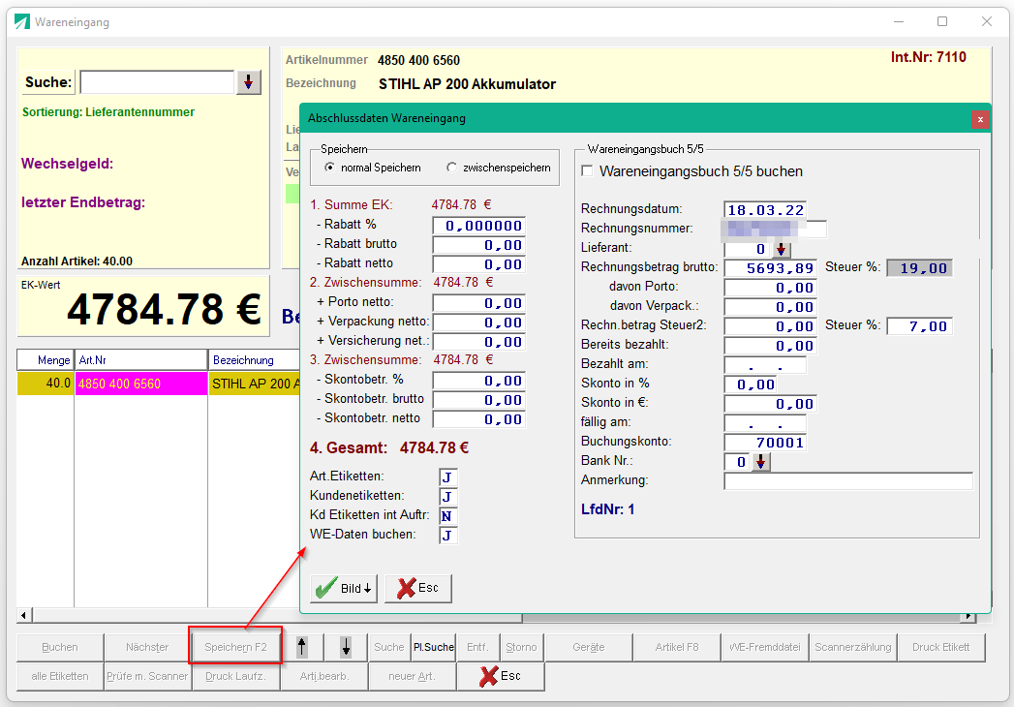Click the fällig am date field
The image size is (1014, 707).
point(765,423)
